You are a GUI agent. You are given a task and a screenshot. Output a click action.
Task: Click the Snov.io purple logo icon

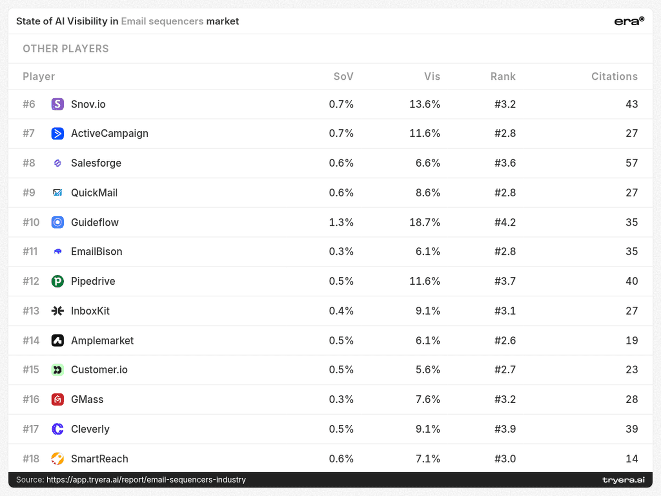(x=57, y=104)
